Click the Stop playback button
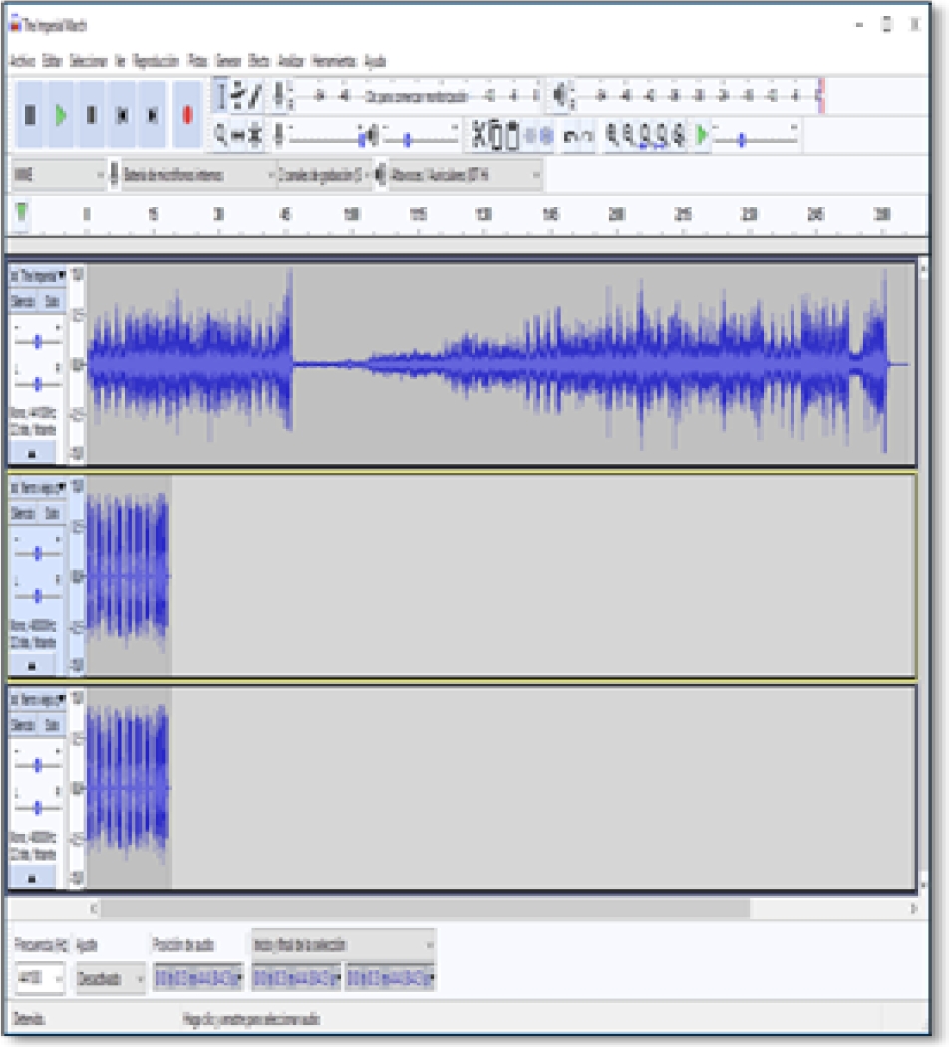This screenshot has height=1047, width=949. (x=91, y=115)
